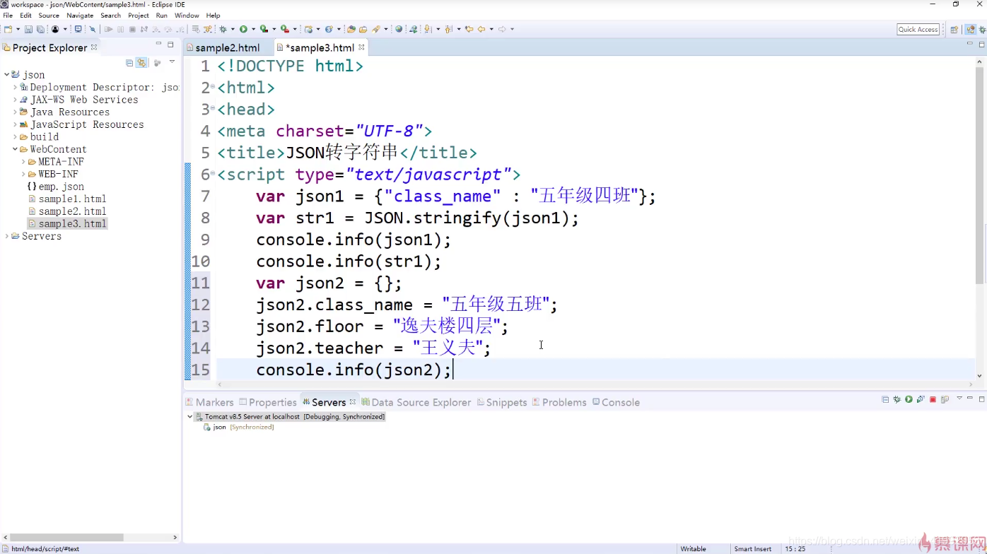Click the Save icon in the toolbar

28,29
